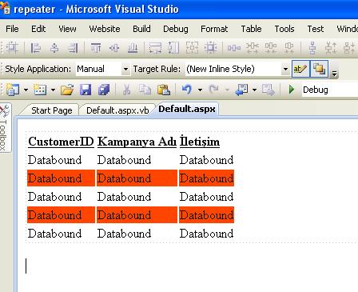Open the Style Application Manual dropdown

pos(125,70)
